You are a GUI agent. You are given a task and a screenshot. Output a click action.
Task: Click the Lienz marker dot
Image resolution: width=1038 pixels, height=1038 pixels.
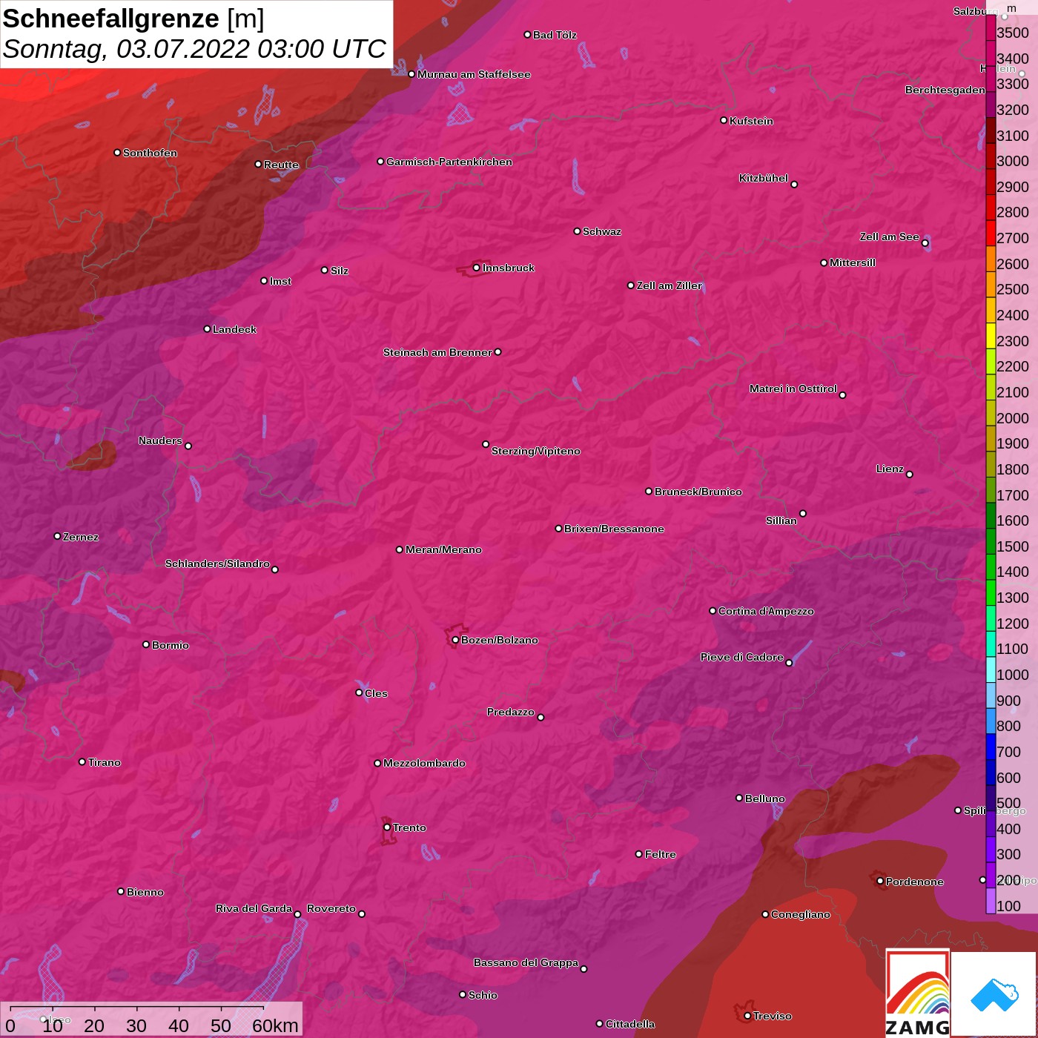coord(910,475)
